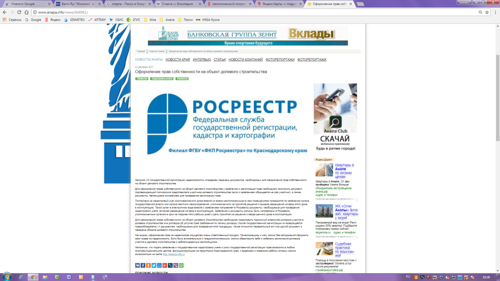
Task: Switch to the Яндекс.Карты tab
Action: point(280,4)
